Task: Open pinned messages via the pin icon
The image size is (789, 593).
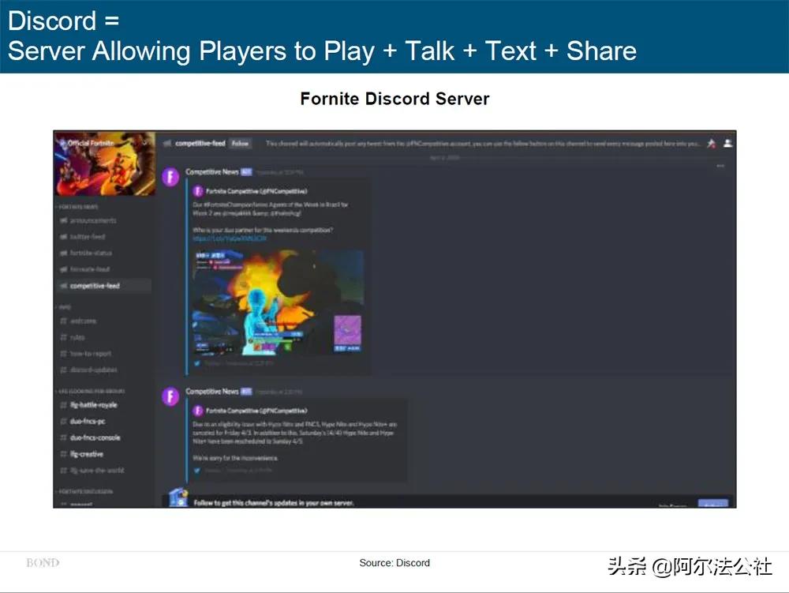Action: 712,144
